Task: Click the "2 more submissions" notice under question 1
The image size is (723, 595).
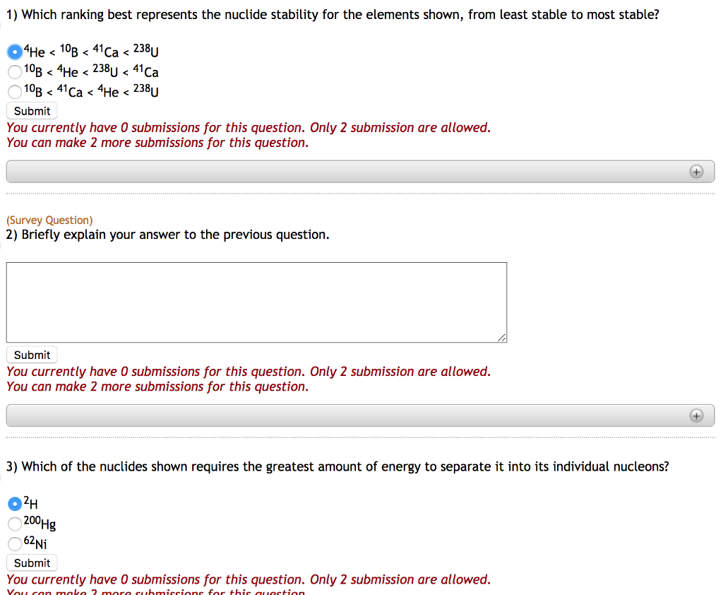Action: click(157, 143)
